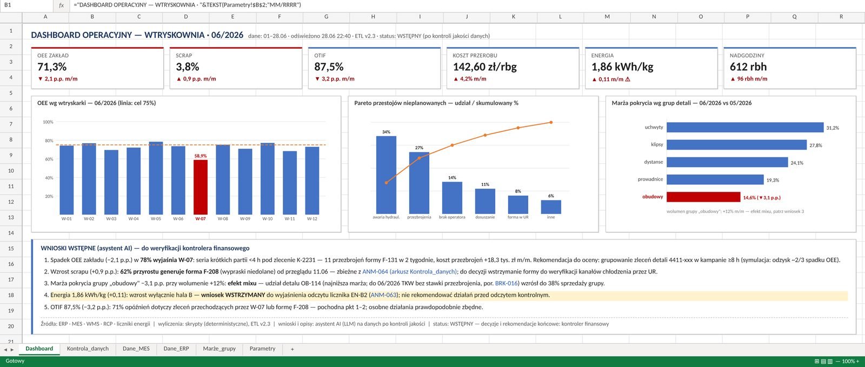Select the red obudowy margin bar
865x367 pixels.
coord(703,197)
